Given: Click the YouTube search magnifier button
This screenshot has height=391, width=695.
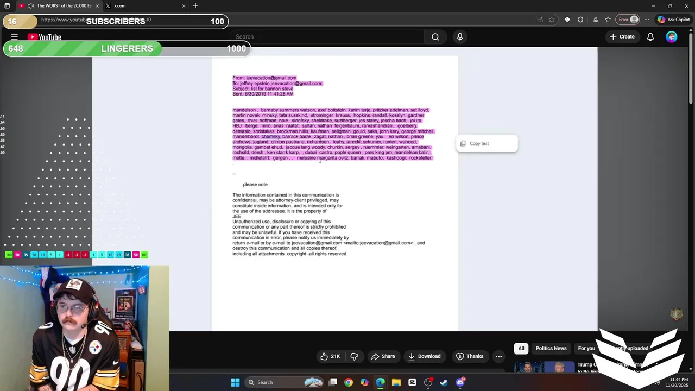Looking at the screenshot, I should [435, 37].
